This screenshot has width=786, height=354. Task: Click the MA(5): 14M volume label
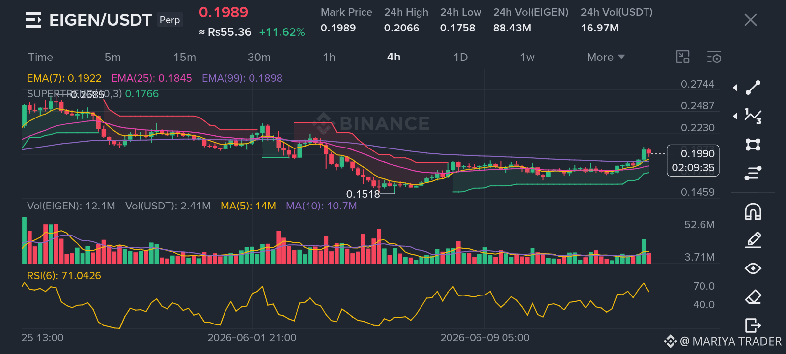pos(248,206)
